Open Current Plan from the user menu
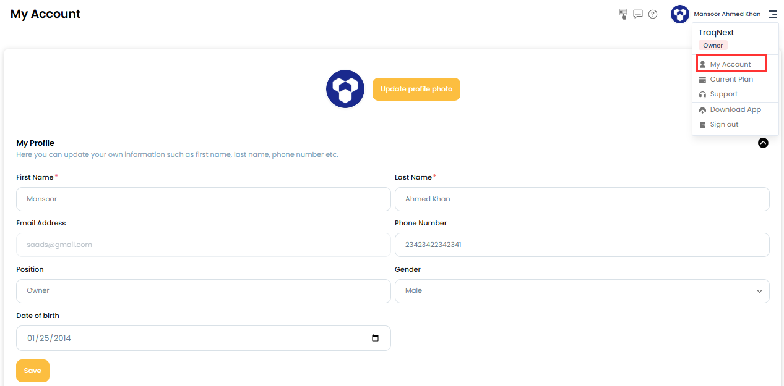The width and height of the screenshot is (784, 386). (731, 79)
